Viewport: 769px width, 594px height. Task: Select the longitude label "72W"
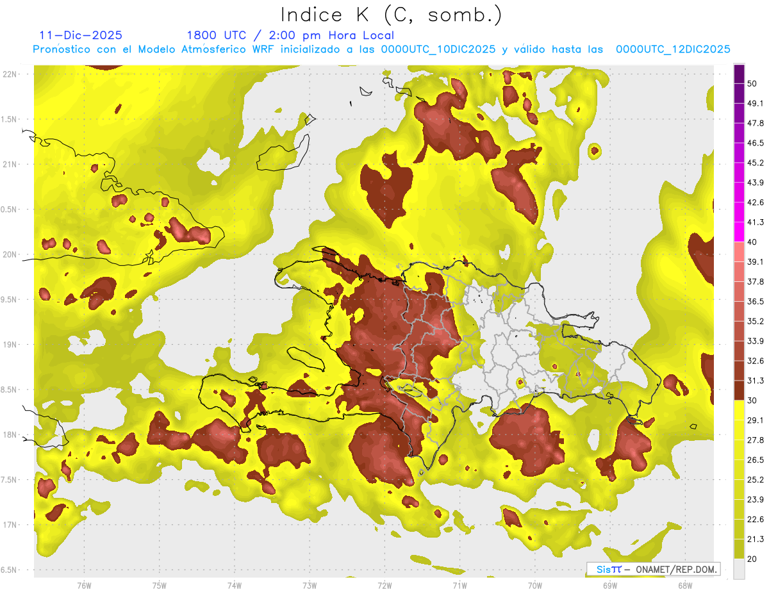[x=384, y=586]
